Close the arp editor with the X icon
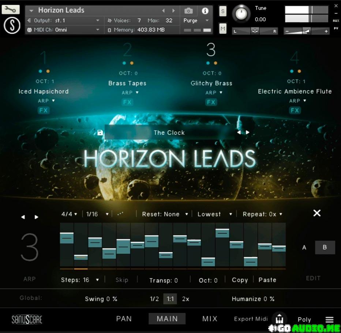 tap(317, 213)
